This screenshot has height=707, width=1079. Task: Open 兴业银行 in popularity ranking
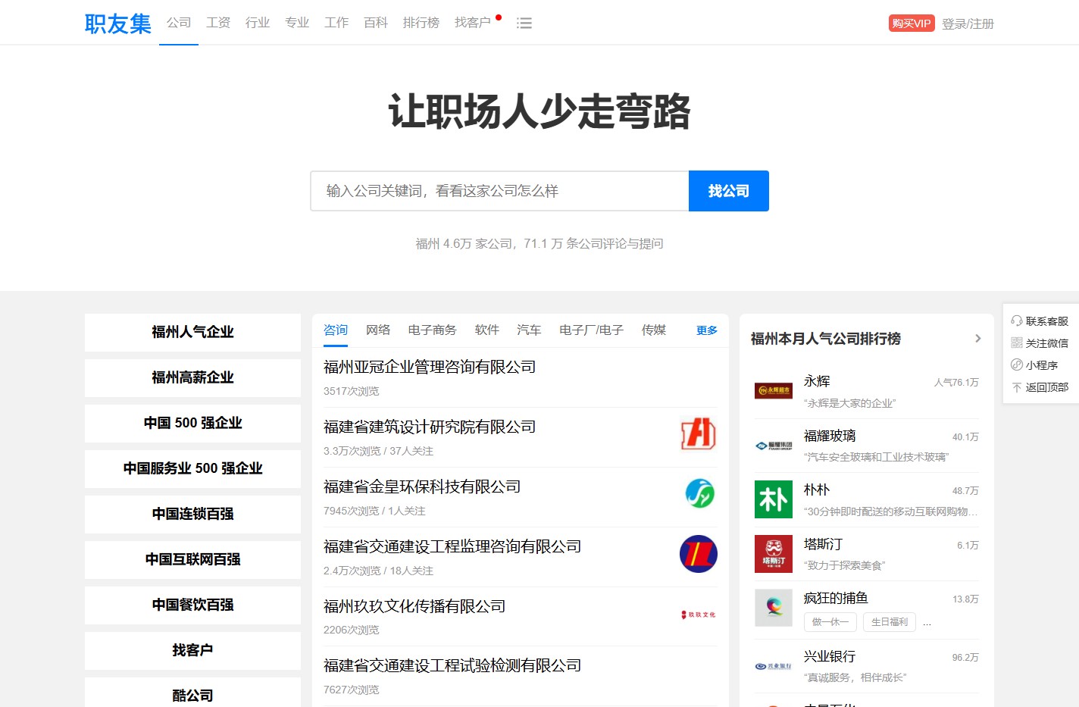coord(830,656)
